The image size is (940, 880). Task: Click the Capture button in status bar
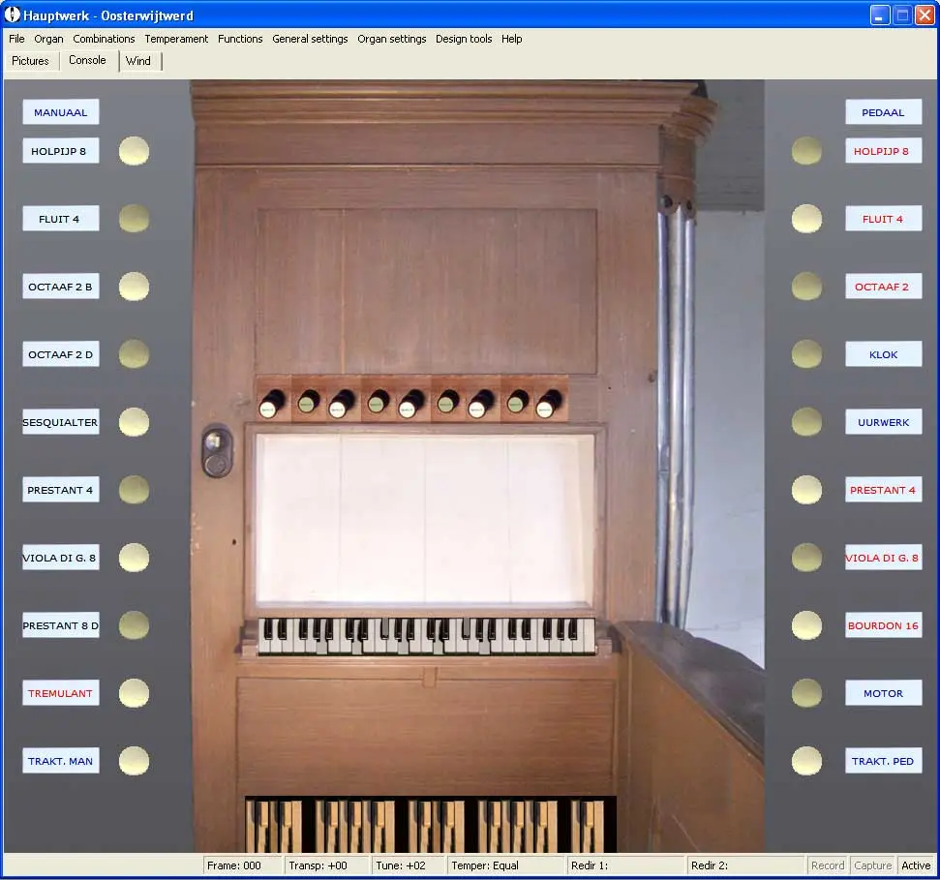click(872, 865)
